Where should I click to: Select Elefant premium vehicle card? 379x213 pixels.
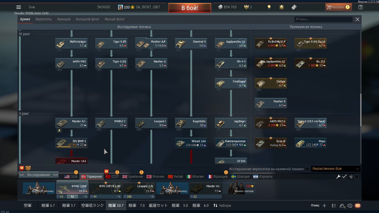coord(271,83)
